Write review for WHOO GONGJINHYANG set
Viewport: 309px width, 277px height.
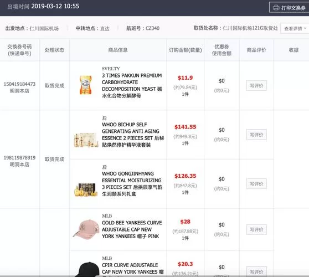256,184
